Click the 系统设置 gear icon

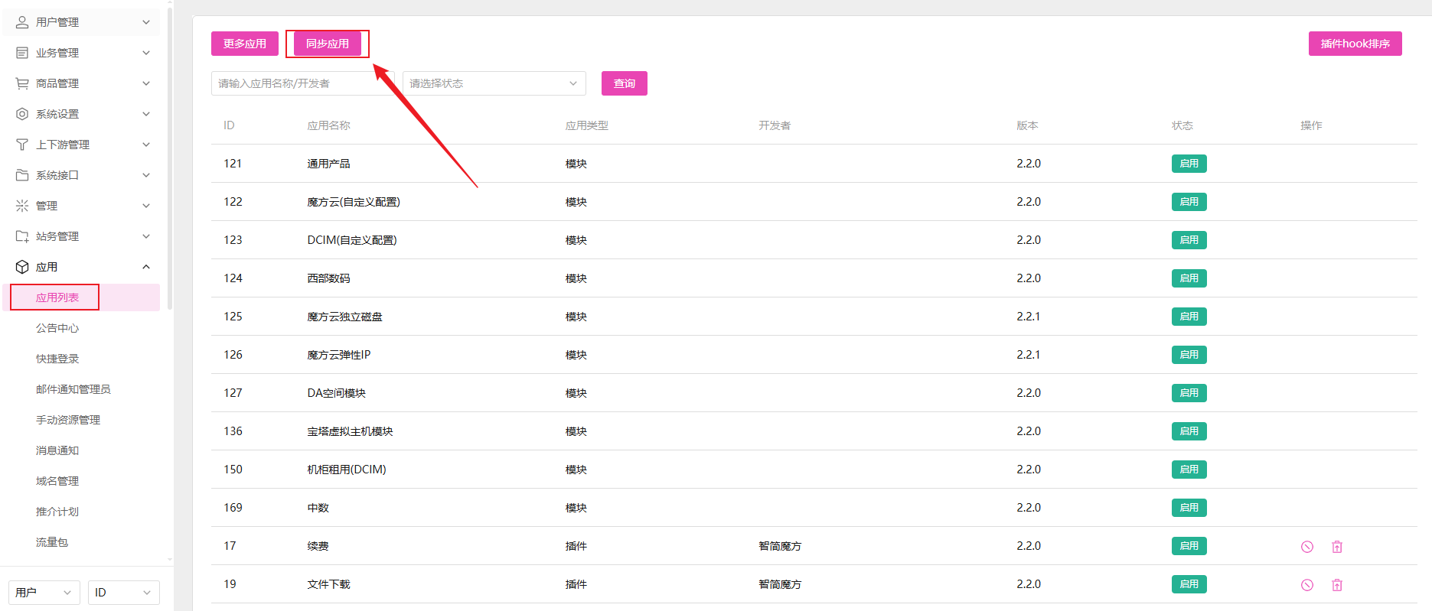(22, 114)
